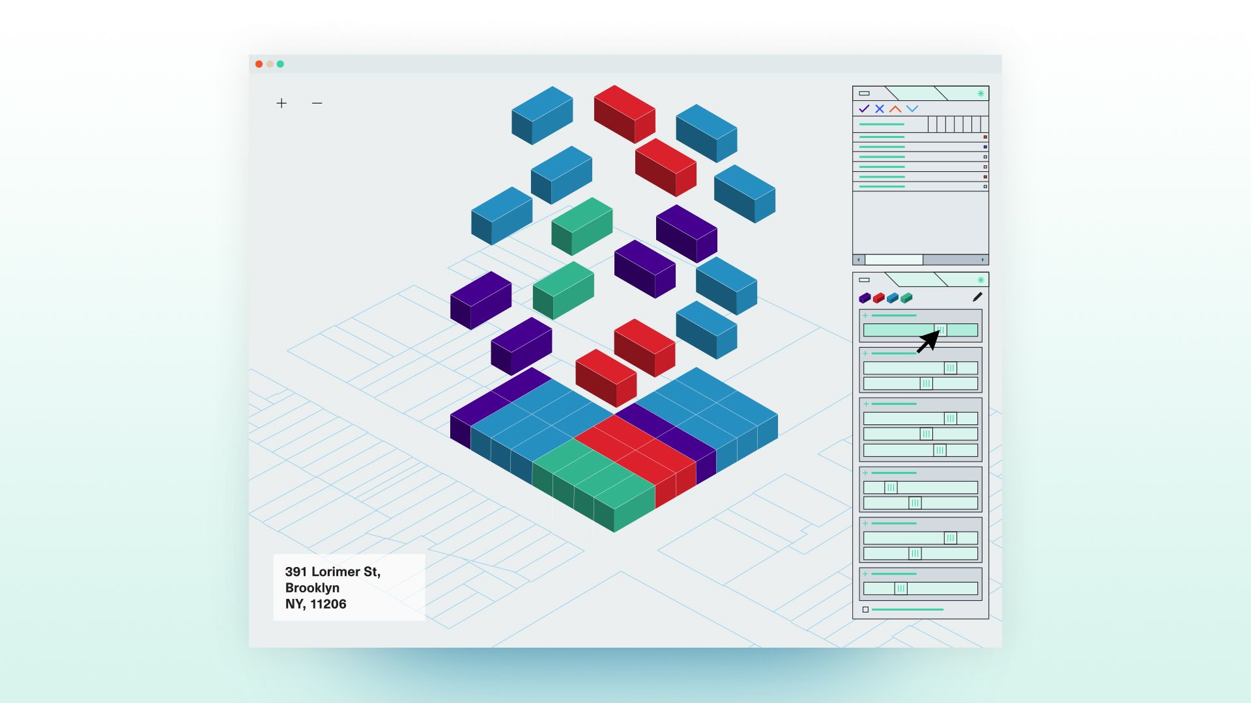
Task: Pick the red block swatch
Action: pyautogui.click(x=878, y=298)
